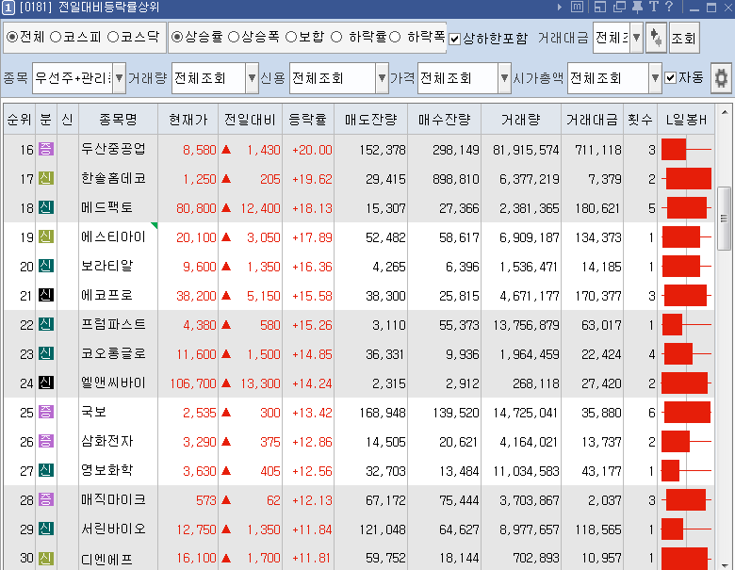Viewport: 735px width, 570px height.
Task: Select the 하락률 radio button
Action: point(336,37)
